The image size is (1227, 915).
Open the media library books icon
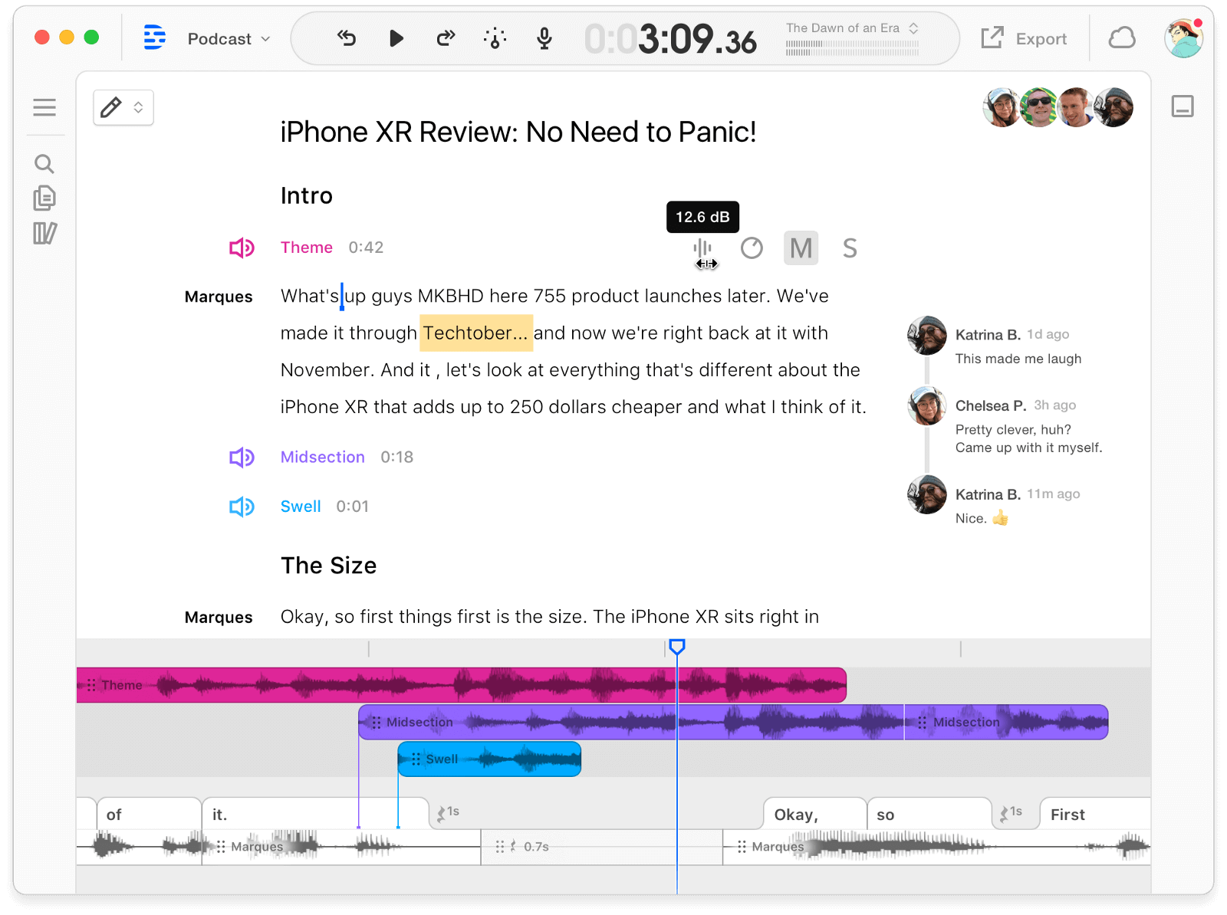coord(44,233)
